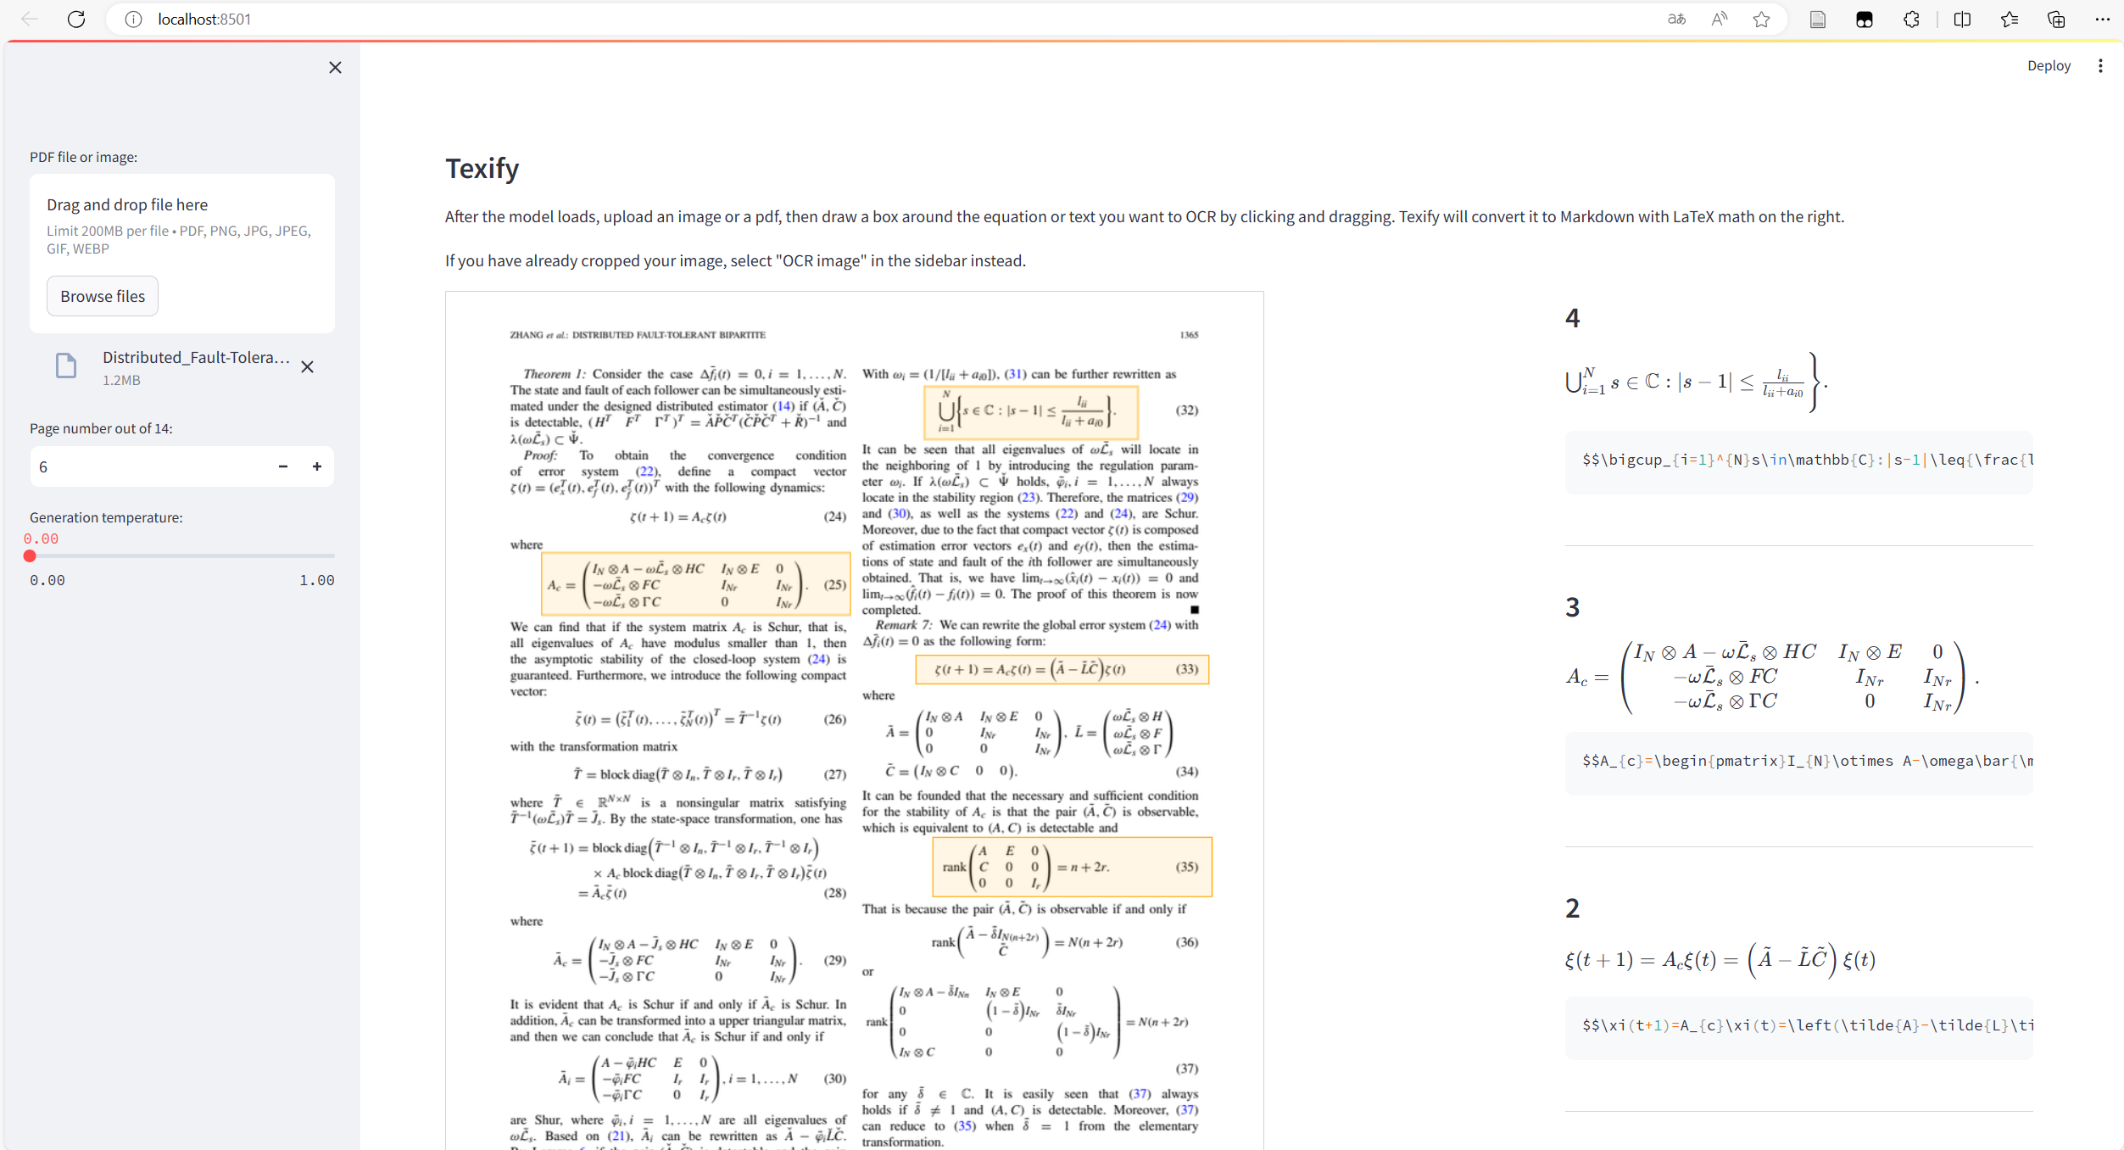This screenshot has width=2124, height=1150.
Task: Open browser extensions puzzle icon
Action: [1911, 19]
